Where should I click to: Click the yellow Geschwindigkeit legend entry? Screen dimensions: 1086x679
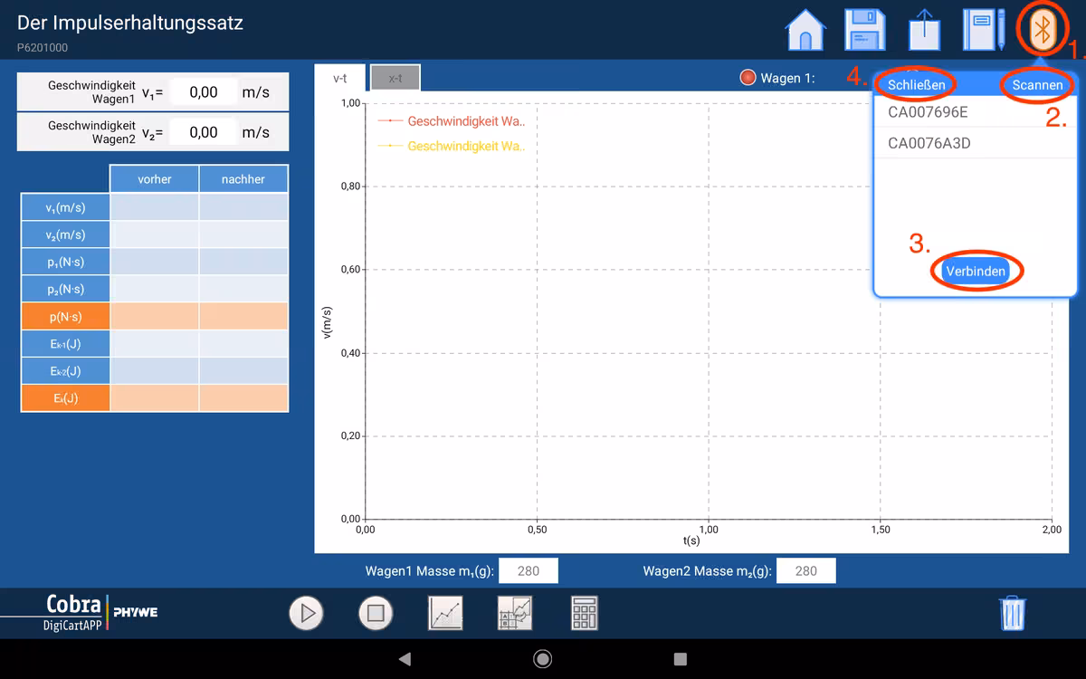click(451, 146)
